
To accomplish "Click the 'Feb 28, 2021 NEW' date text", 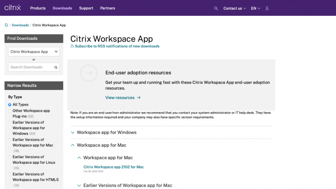I will pyautogui.click(x=93, y=172).
